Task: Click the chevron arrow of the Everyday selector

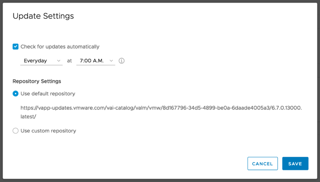Action: pos(59,61)
